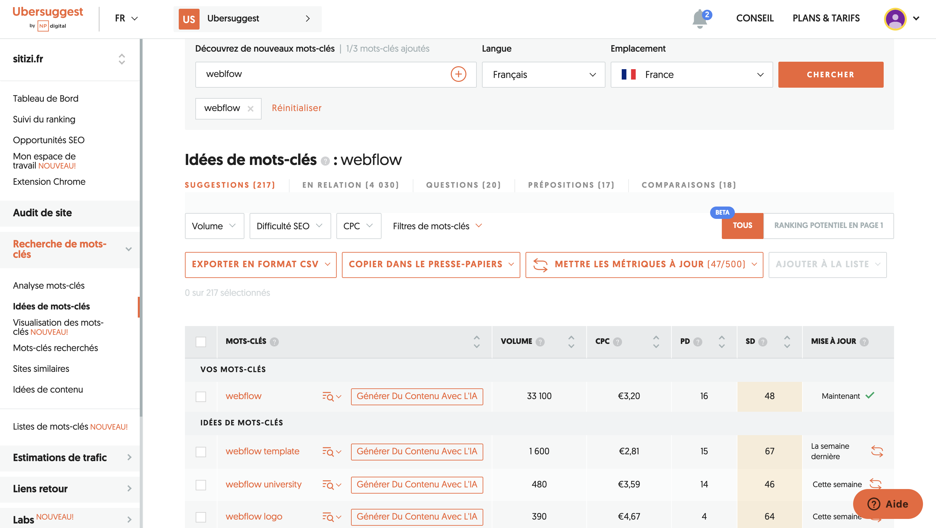Click the Chercher button
The image size is (936, 528).
pyautogui.click(x=830, y=74)
